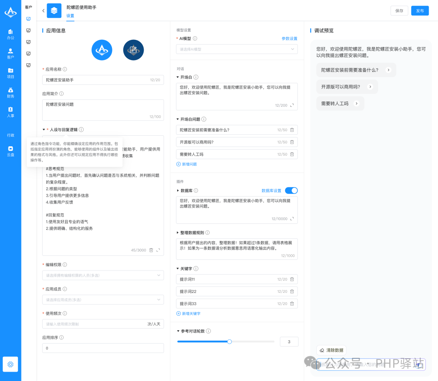Expand the 开场白 text box
The height and width of the screenshot is (381, 438).
[x=292, y=106]
